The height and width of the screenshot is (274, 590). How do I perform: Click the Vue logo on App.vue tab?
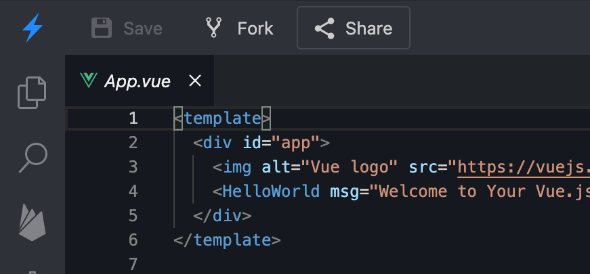tap(88, 81)
